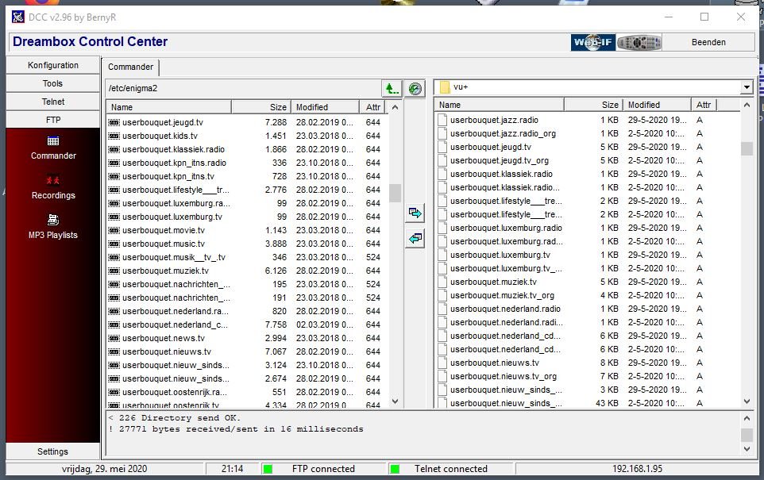Open the Recordings sidebar icon
This screenshot has height=480, width=764.
[x=53, y=181]
